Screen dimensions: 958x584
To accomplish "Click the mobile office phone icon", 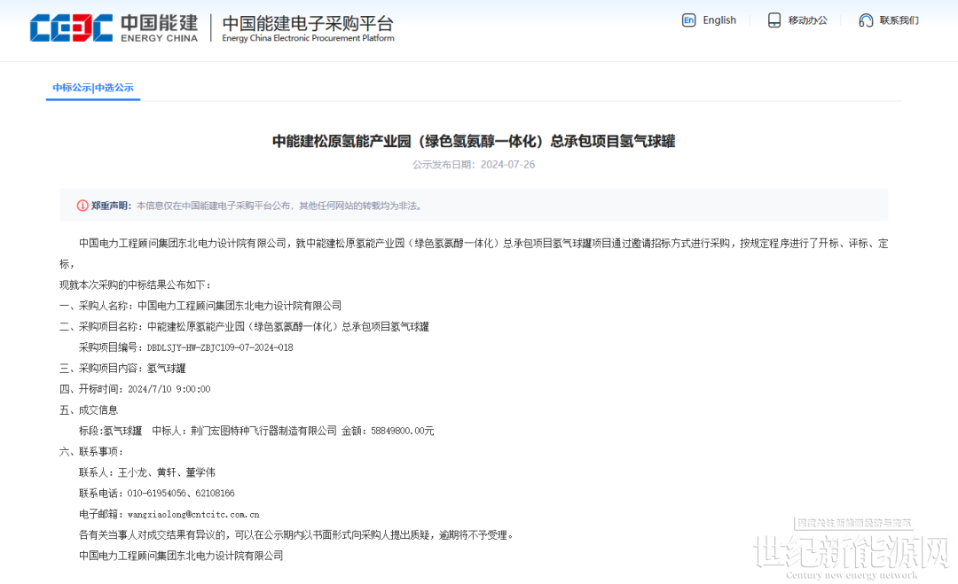I will pos(774,20).
